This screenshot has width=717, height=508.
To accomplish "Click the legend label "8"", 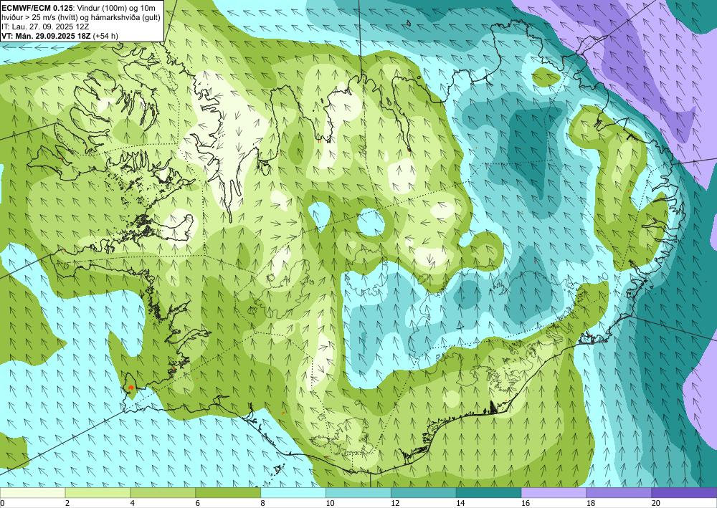I will 262,503.
